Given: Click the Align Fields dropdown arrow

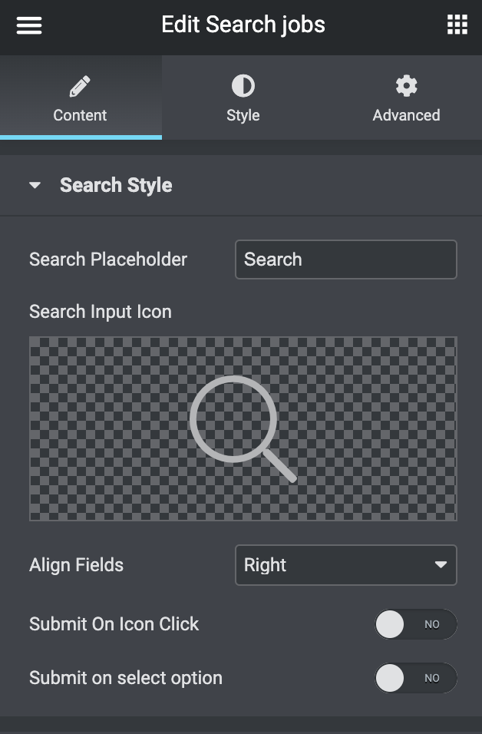Looking at the screenshot, I should pyautogui.click(x=441, y=565).
